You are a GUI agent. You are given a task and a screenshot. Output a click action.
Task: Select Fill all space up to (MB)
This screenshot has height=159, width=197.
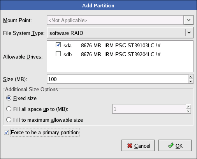coord(9,109)
